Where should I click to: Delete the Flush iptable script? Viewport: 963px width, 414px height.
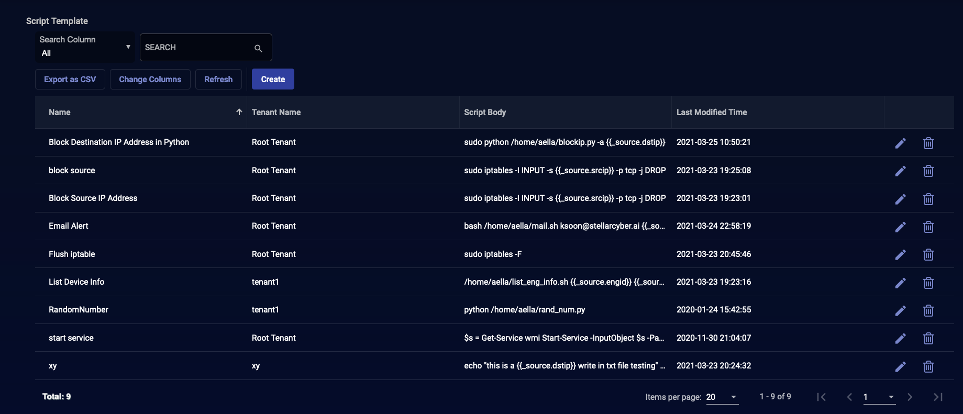928,254
